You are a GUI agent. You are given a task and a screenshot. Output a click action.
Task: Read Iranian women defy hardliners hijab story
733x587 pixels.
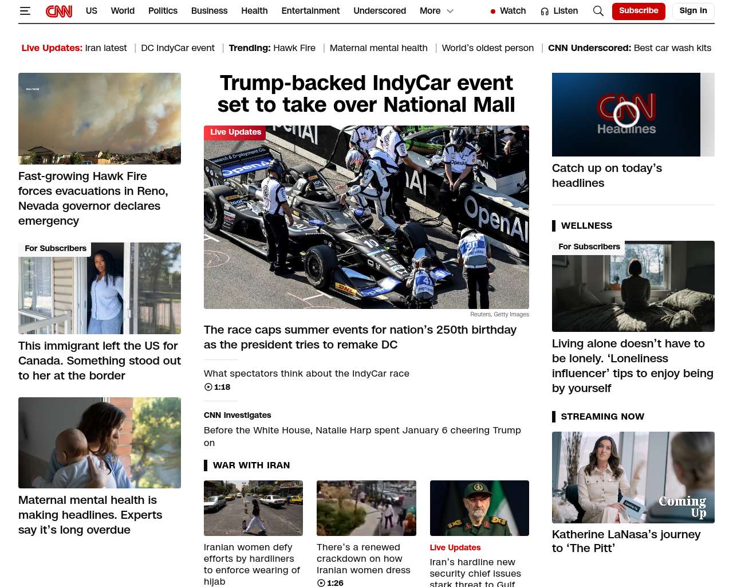click(x=252, y=564)
